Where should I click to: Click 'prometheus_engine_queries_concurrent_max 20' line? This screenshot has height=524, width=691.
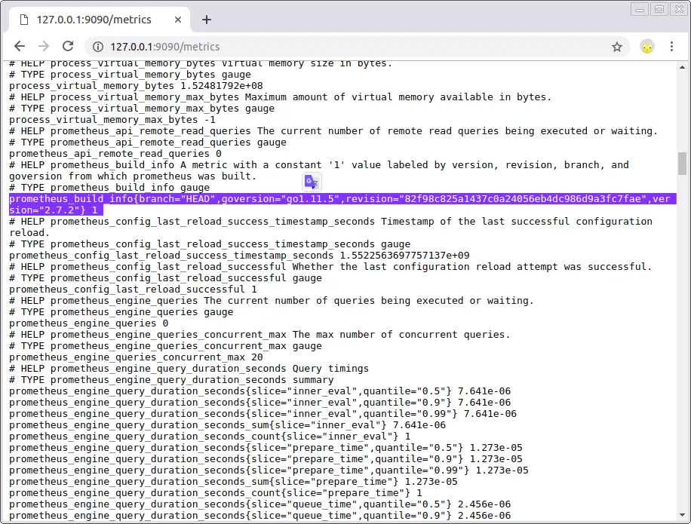click(x=136, y=357)
